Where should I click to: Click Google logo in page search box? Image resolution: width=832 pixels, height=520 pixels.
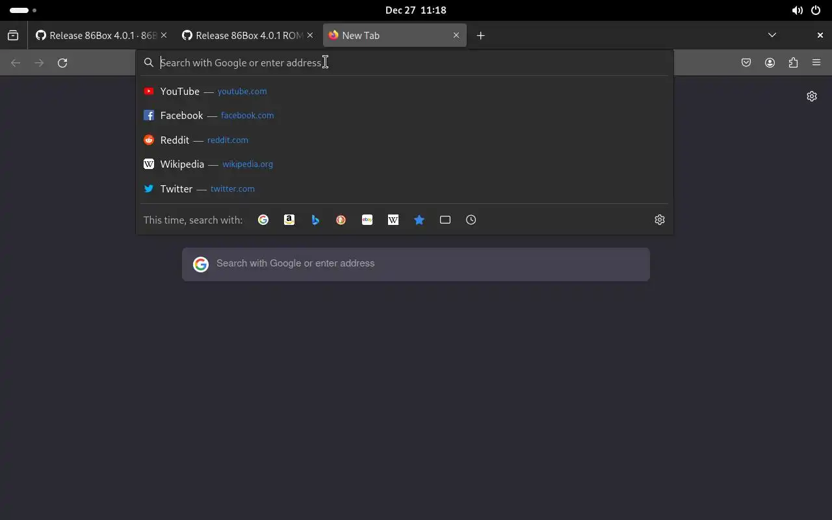click(x=201, y=264)
